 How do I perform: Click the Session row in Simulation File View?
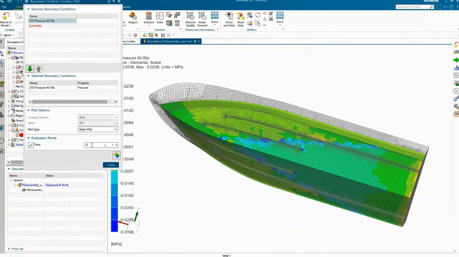(x=18, y=180)
